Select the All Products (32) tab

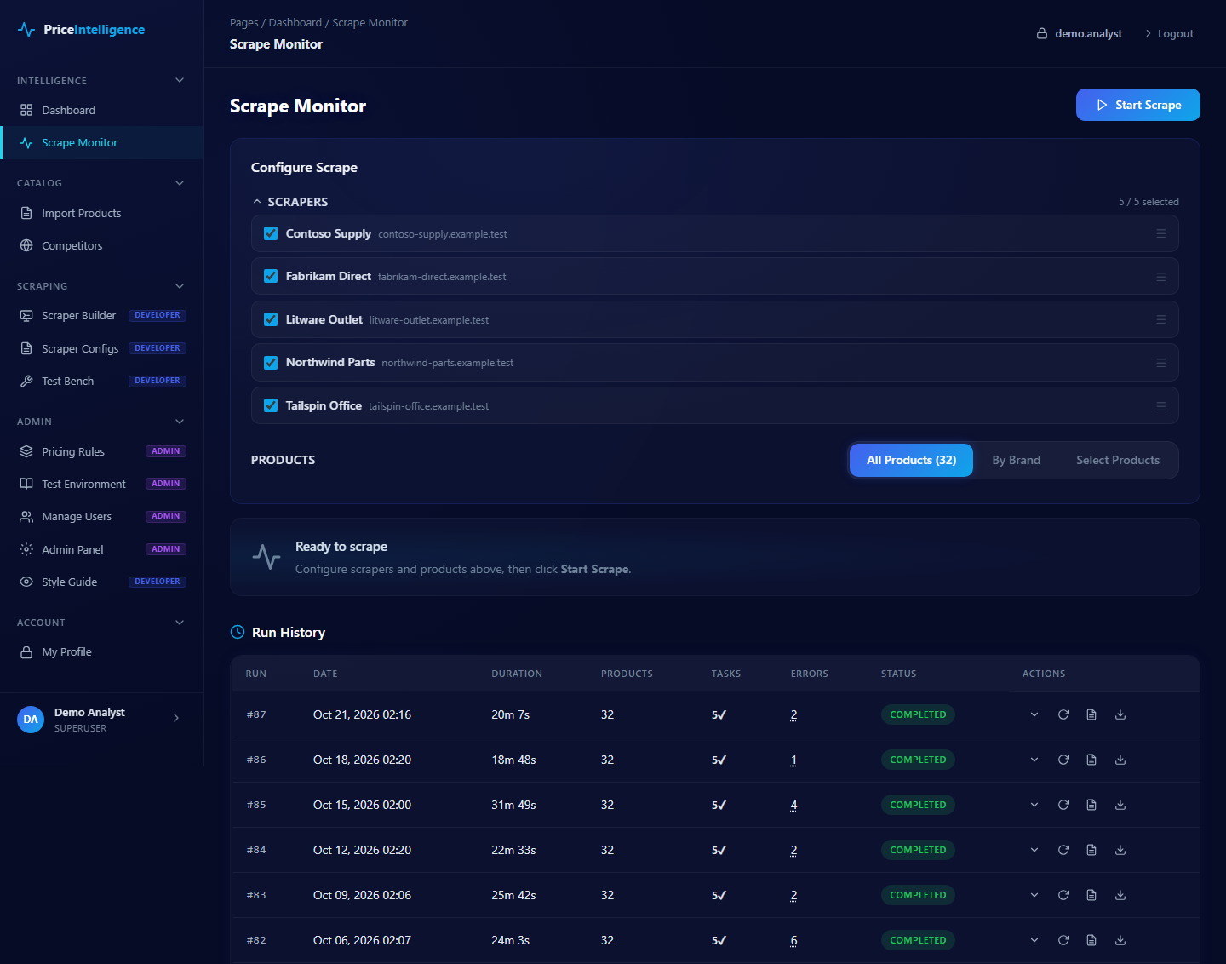(x=911, y=460)
